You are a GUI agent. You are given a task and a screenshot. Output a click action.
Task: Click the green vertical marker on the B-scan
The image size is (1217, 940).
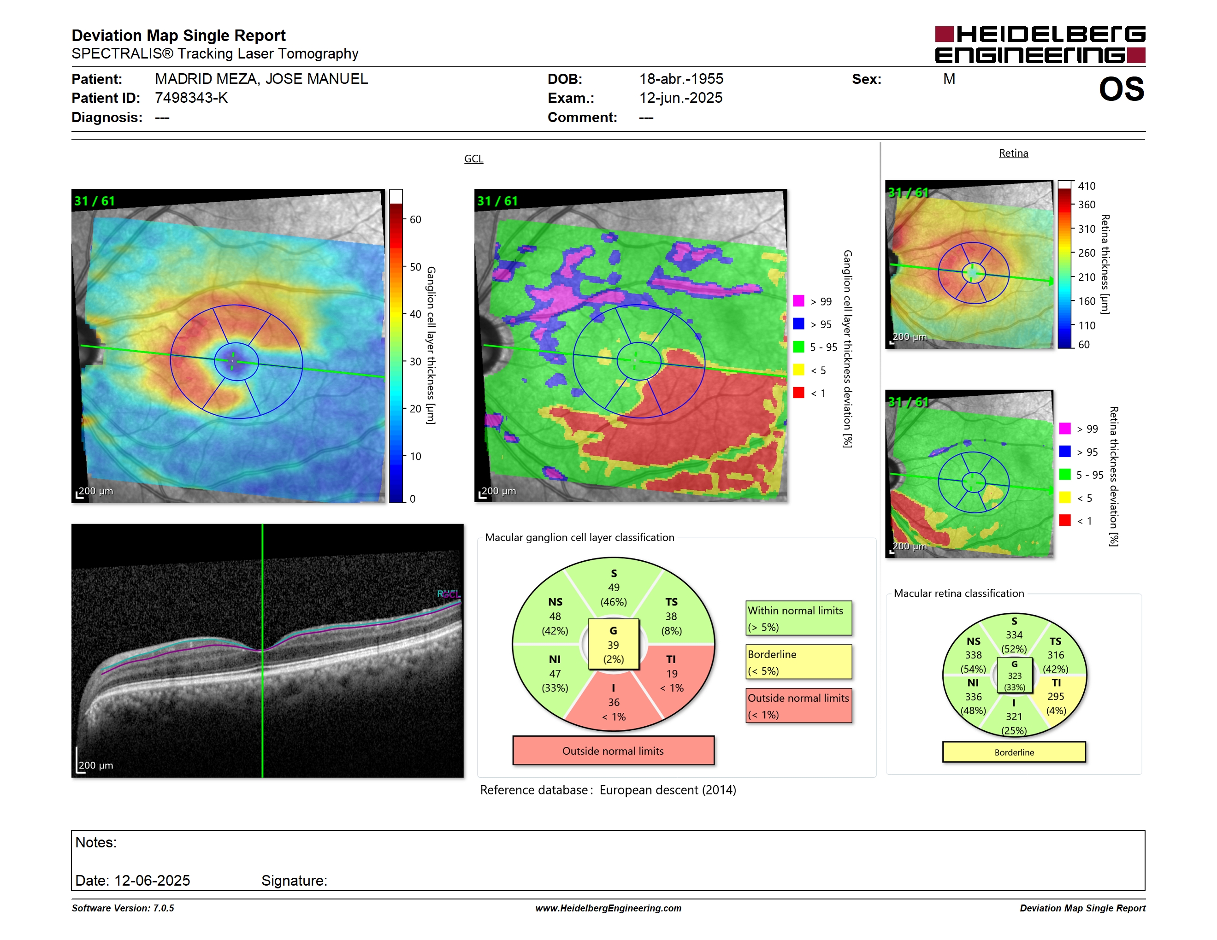262,651
